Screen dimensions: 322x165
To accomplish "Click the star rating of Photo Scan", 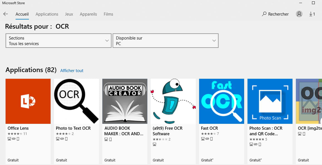I will click(x=257, y=139).
